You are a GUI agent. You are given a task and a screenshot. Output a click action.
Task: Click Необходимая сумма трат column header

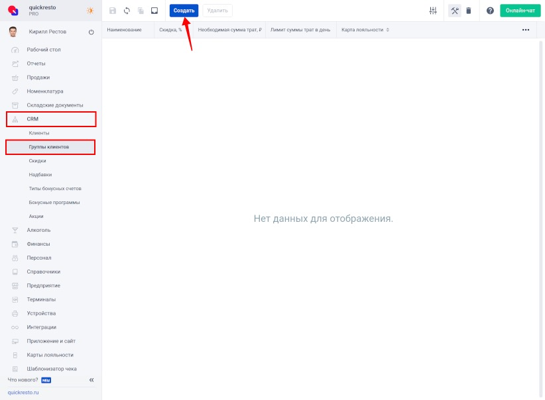(x=230, y=30)
